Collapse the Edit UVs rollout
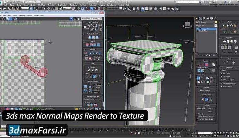Image resolution: width=239 pixels, height=138 pixels. click(x=206, y=87)
